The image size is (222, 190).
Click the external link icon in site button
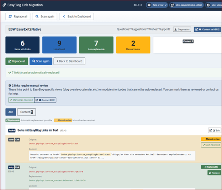(172, 5)
